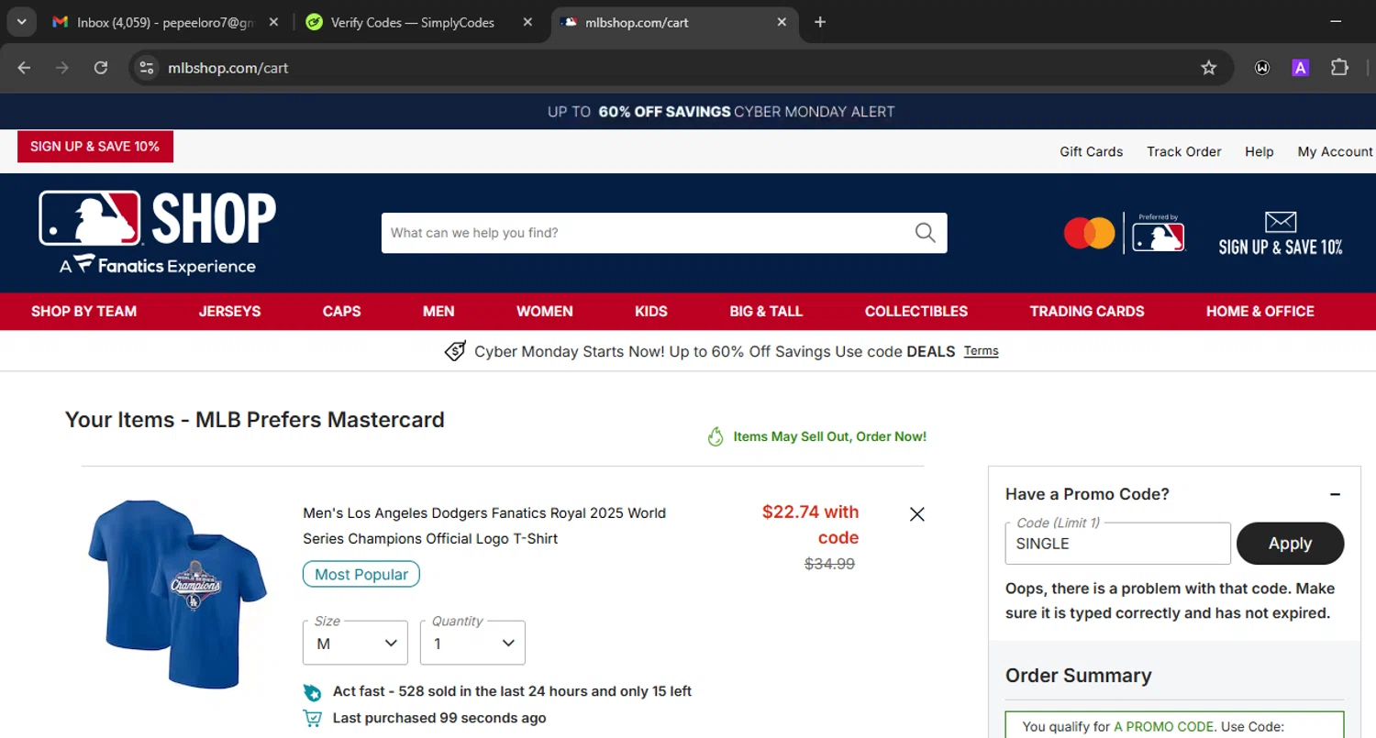Screen dimensions: 1376x738
Task: Open the purple A extension icon
Action: [x=1300, y=68]
